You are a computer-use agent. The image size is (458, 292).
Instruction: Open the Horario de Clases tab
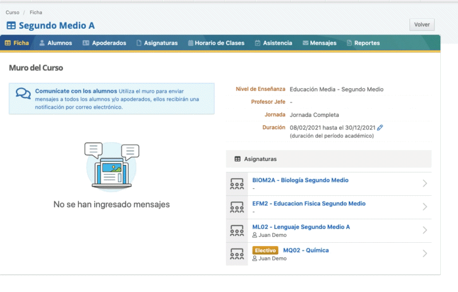click(216, 43)
